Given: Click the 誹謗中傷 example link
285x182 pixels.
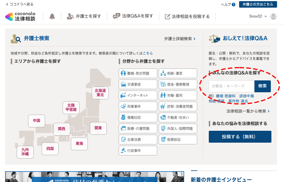Looking at the screenshot, I should click(x=246, y=96).
